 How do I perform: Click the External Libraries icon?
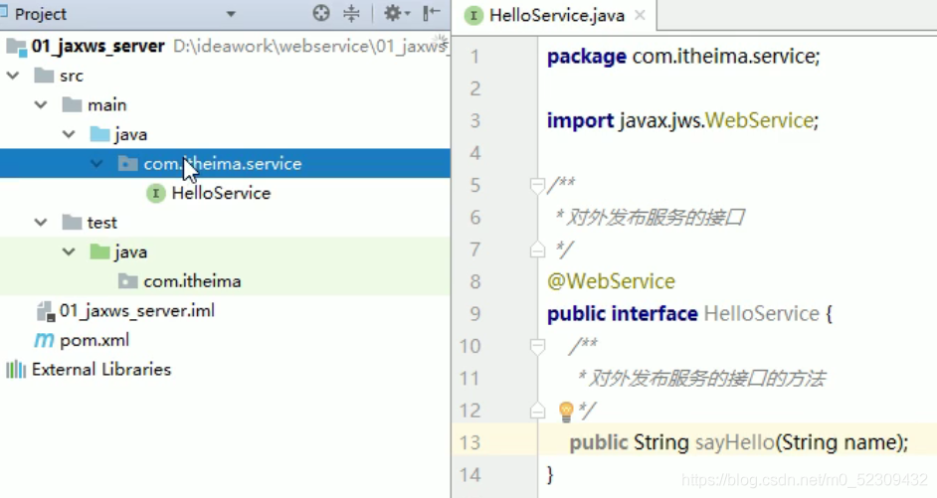coord(16,370)
